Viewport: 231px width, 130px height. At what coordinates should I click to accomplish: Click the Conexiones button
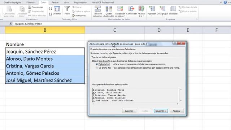[35, 7]
